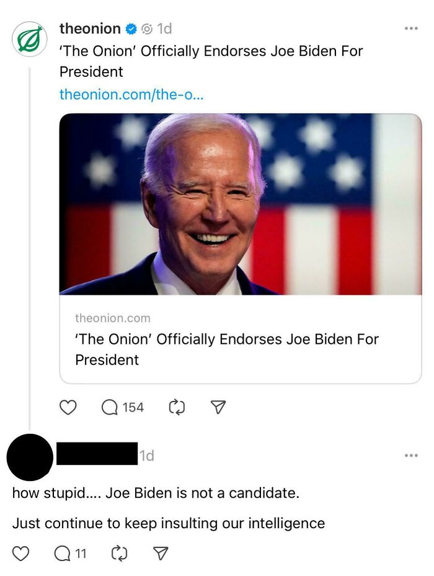The height and width of the screenshot is (576, 434).
Task: View the reply's comment count showing 11
Action: coord(69,552)
